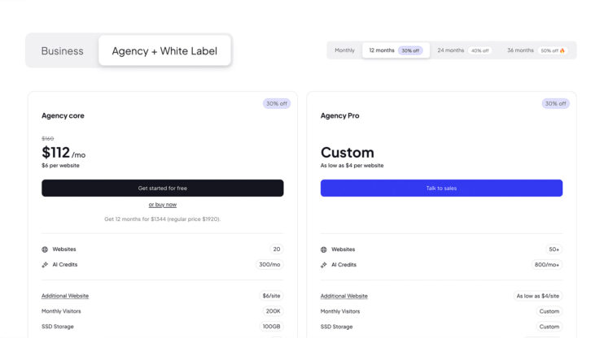604x338 pixels.
Task: Click the 'Get 12 months for $1344' note
Action: pyautogui.click(x=163, y=219)
